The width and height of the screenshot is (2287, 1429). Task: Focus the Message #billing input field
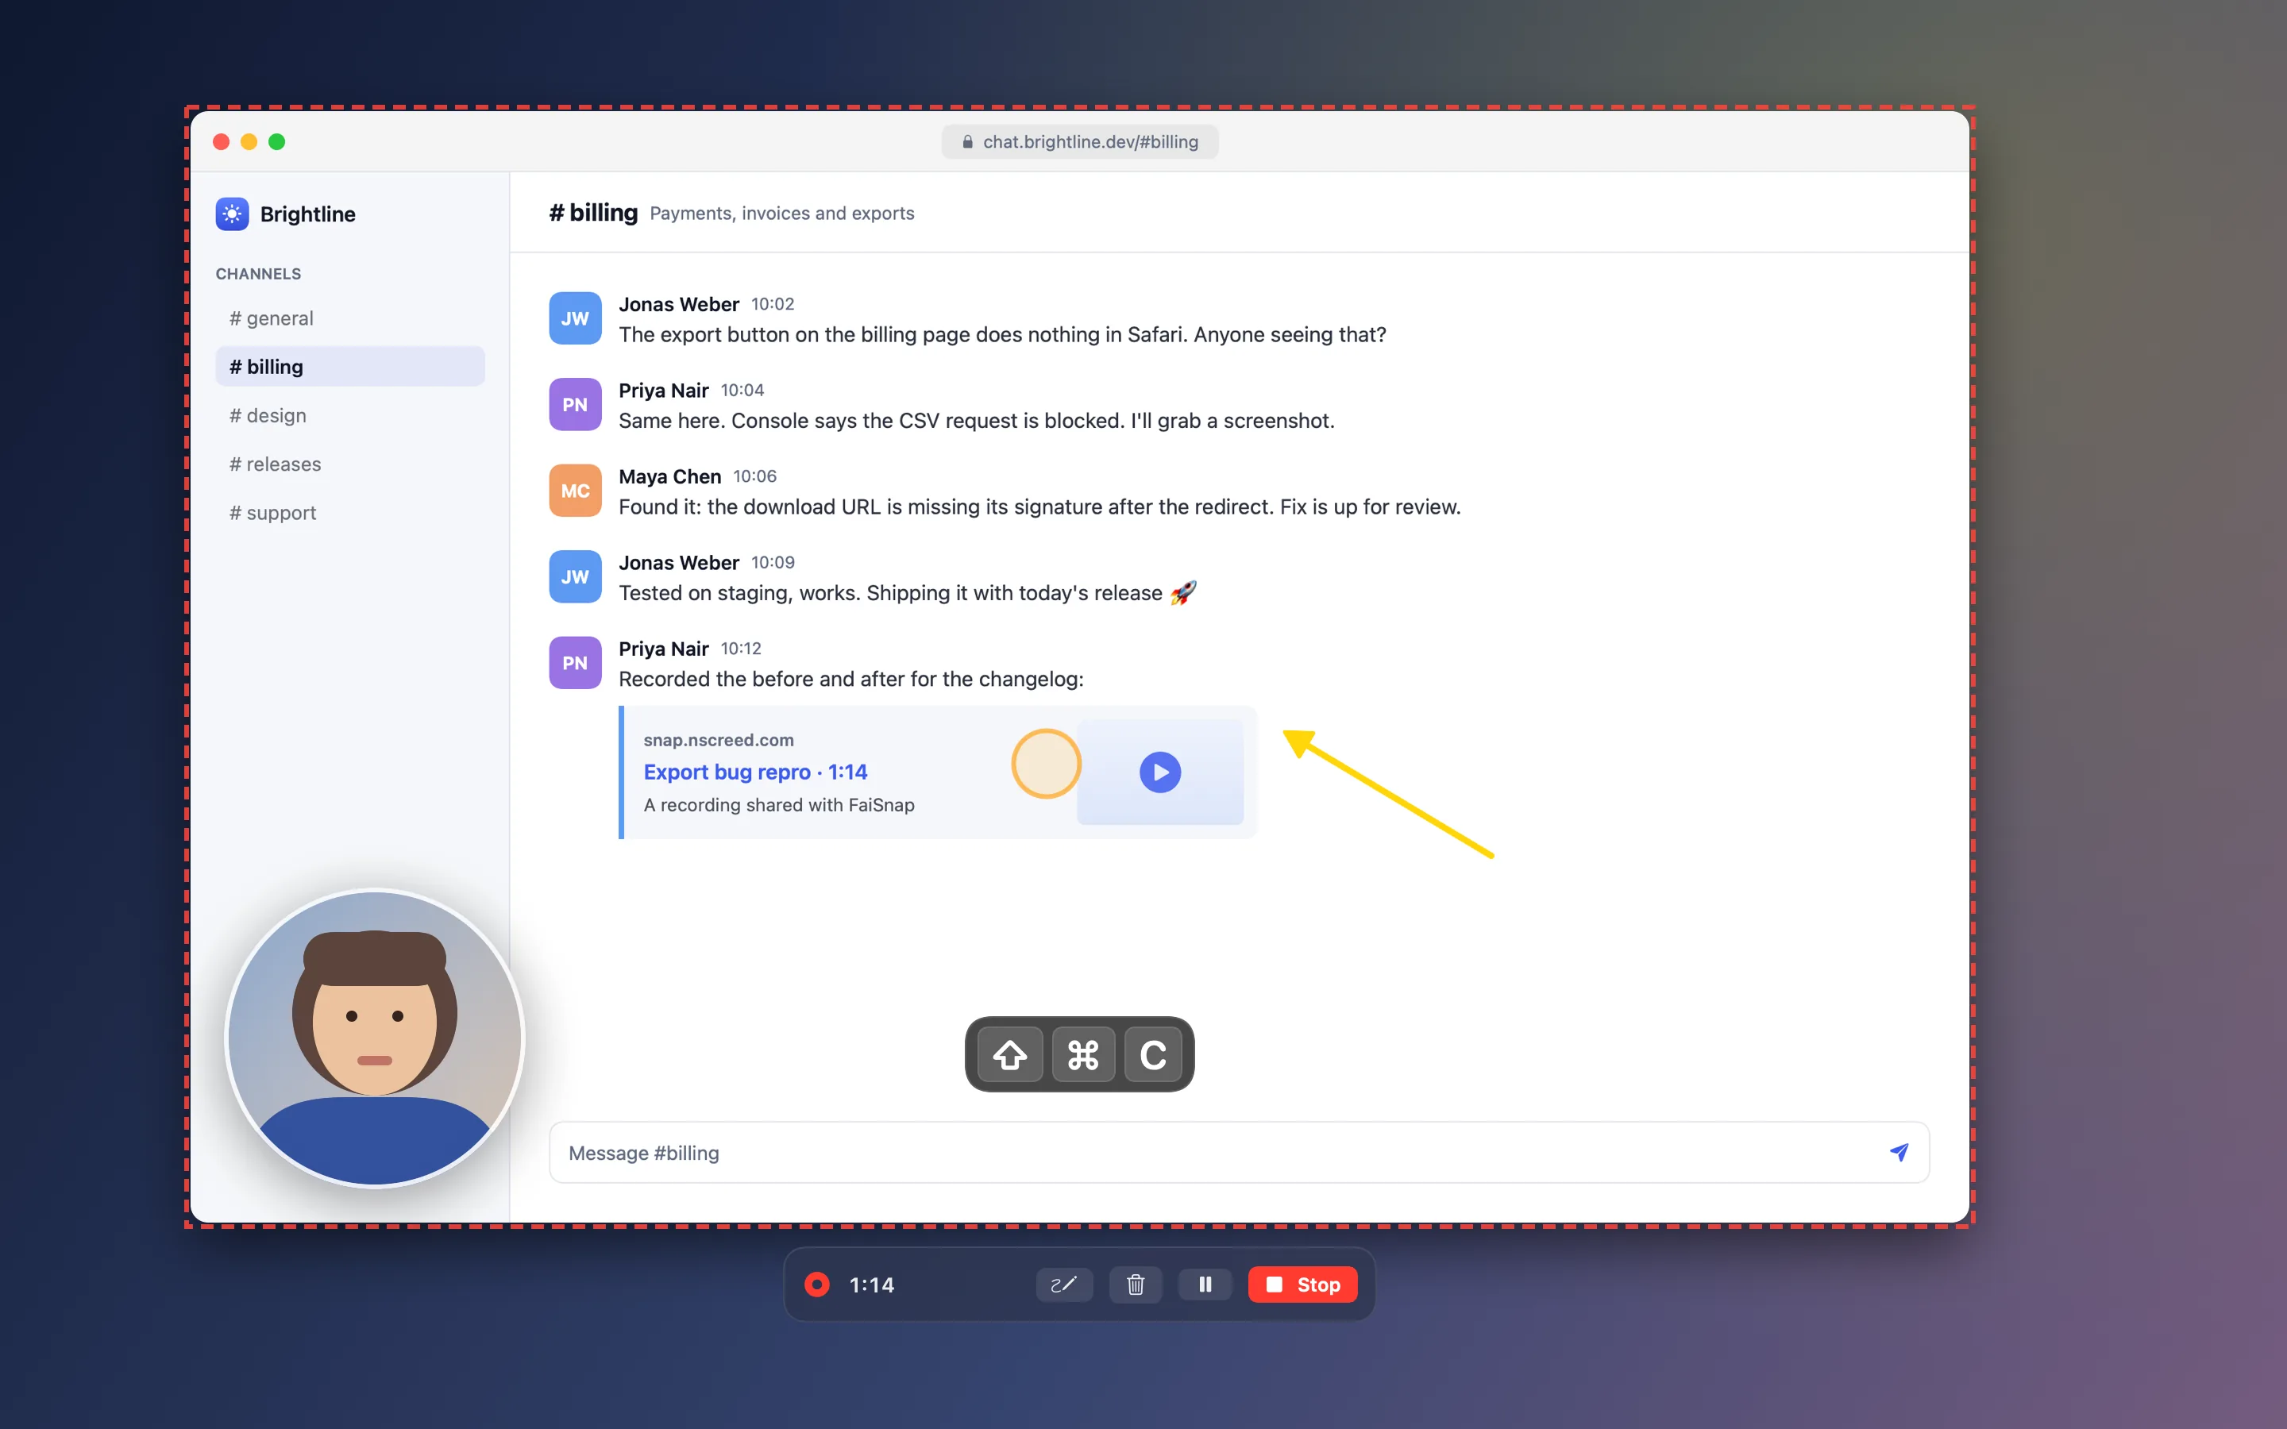click(x=1239, y=1152)
